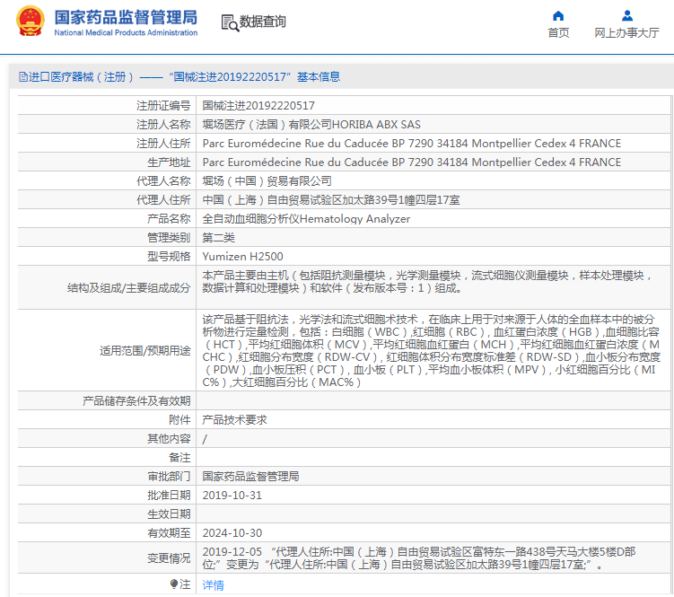Viewport: 674px width, 597px height.
Task: Click approval date 2019-10-31
Action: (x=232, y=495)
